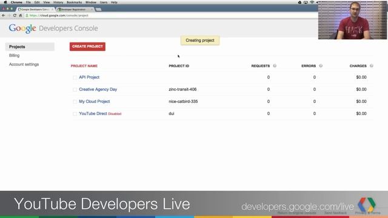388x218 pixels.
Task: Switch to Developer Registration tab
Action: coord(75,10)
